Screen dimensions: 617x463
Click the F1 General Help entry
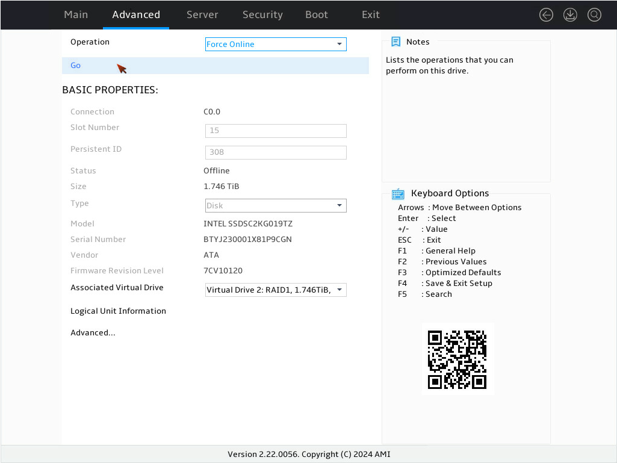point(437,251)
